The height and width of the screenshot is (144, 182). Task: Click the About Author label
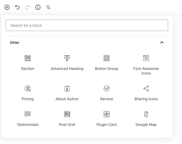click(x=67, y=99)
